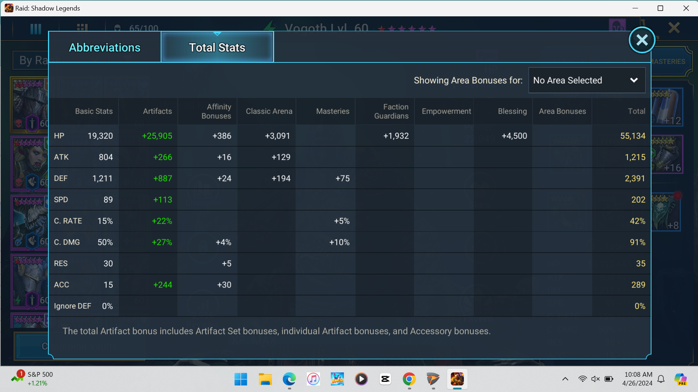Close champion screen with background X

coord(674,28)
